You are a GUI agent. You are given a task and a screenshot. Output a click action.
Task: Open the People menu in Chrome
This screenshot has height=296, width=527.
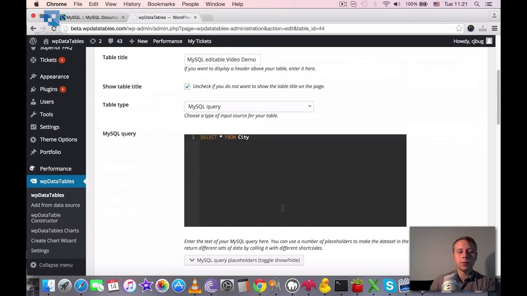click(x=190, y=4)
